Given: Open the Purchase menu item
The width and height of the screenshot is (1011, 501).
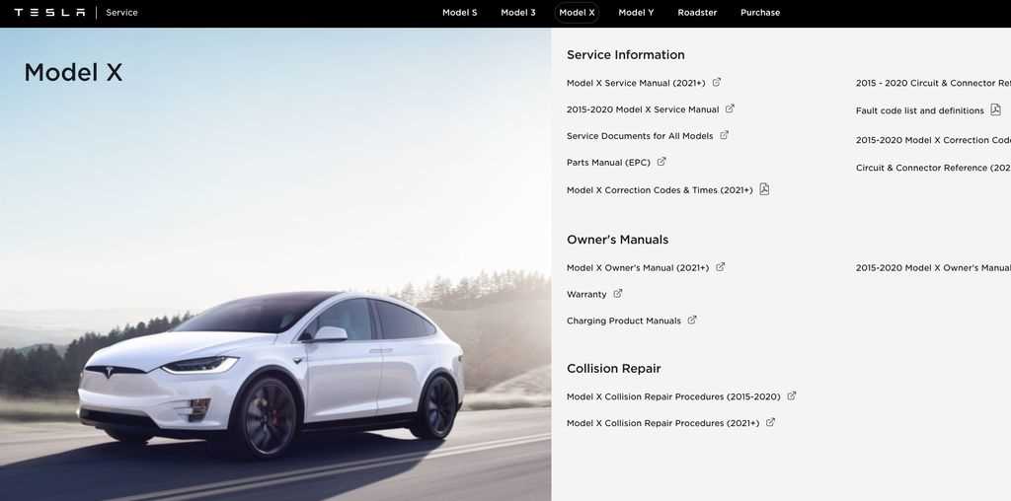Looking at the screenshot, I should coord(760,12).
